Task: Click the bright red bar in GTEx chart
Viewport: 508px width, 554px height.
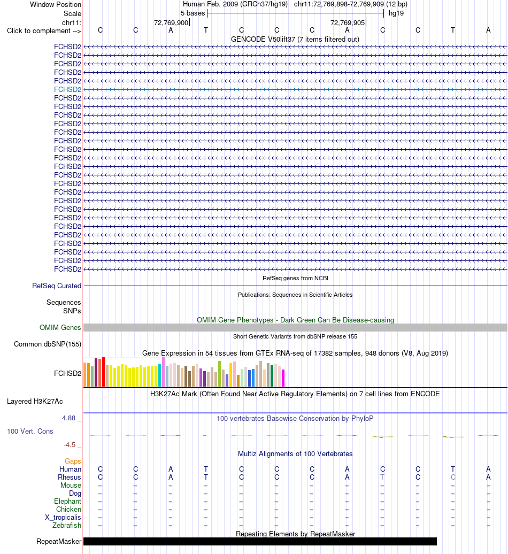Action: point(104,372)
